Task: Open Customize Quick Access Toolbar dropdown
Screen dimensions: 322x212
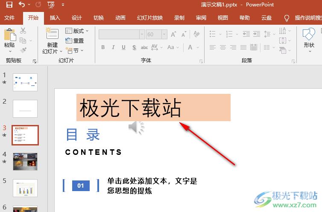Action: point(63,5)
